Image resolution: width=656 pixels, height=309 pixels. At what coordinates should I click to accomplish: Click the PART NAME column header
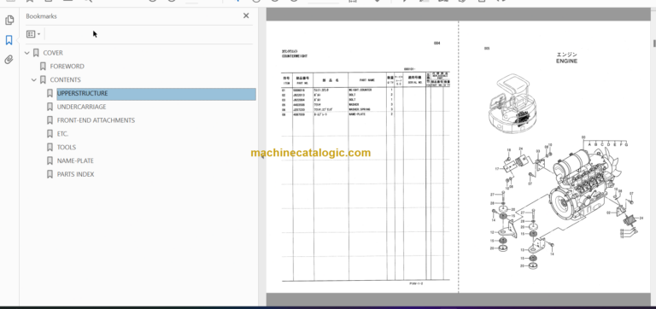pyautogui.click(x=367, y=79)
